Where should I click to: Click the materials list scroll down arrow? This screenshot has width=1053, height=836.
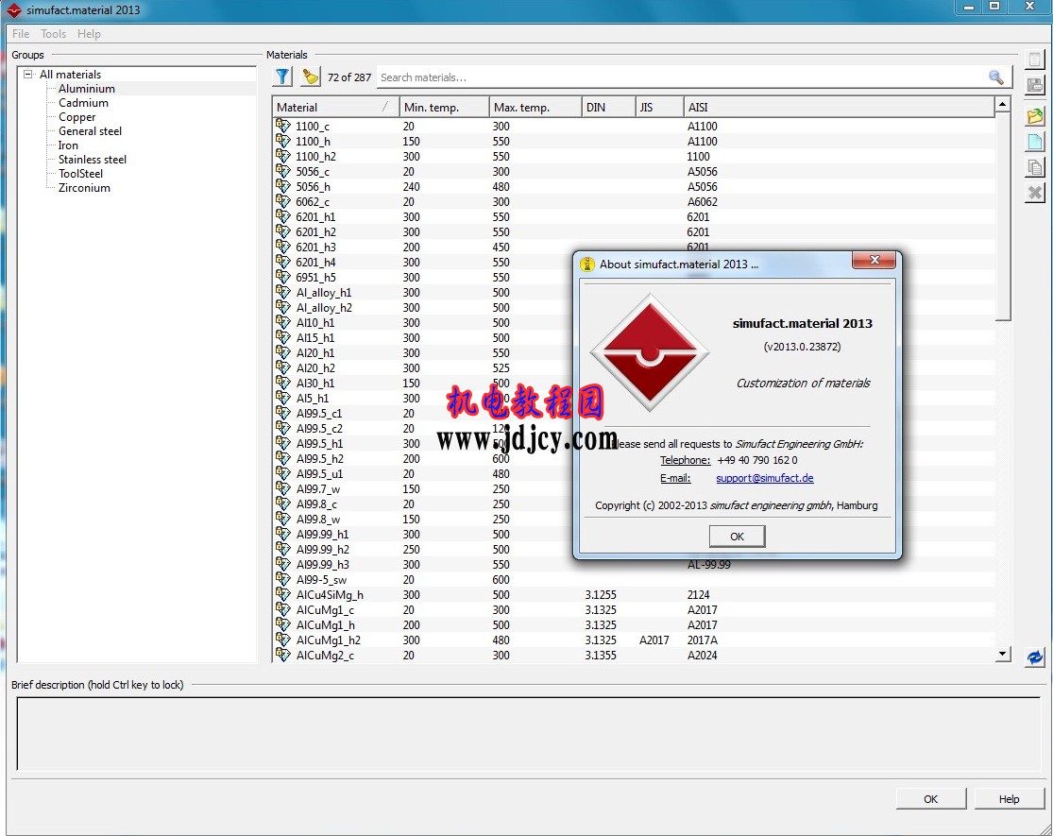click(x=1003, y=654)
